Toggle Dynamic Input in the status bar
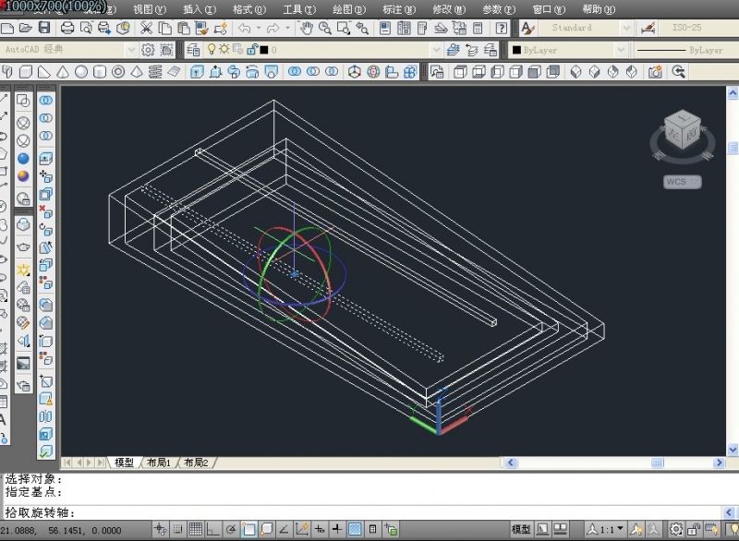The height and width of the screenshot is (541, 739). (320, 530)
